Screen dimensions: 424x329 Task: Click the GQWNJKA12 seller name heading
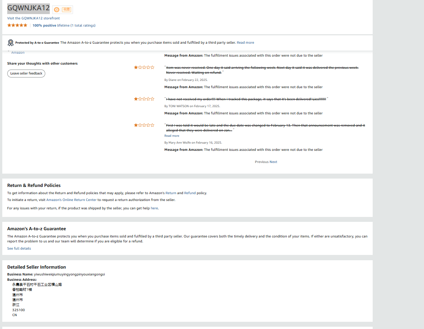(29, 8)
